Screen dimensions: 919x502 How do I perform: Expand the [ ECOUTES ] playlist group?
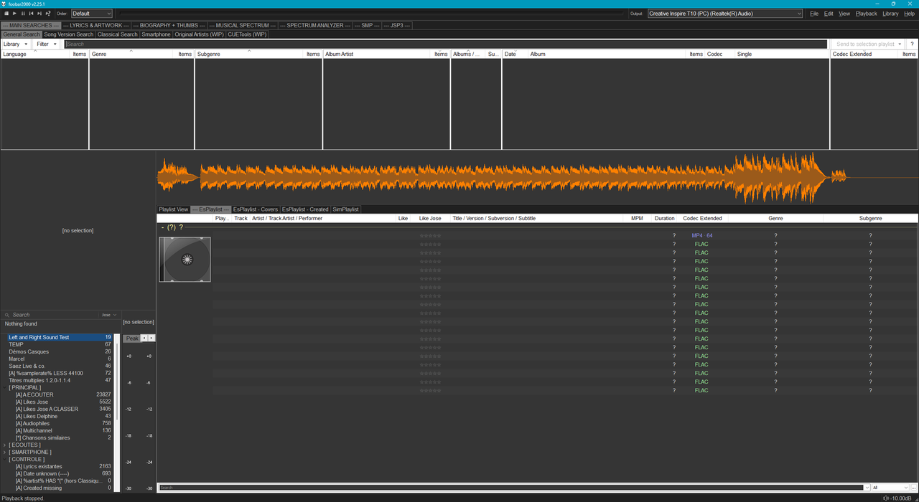point(4,445)
